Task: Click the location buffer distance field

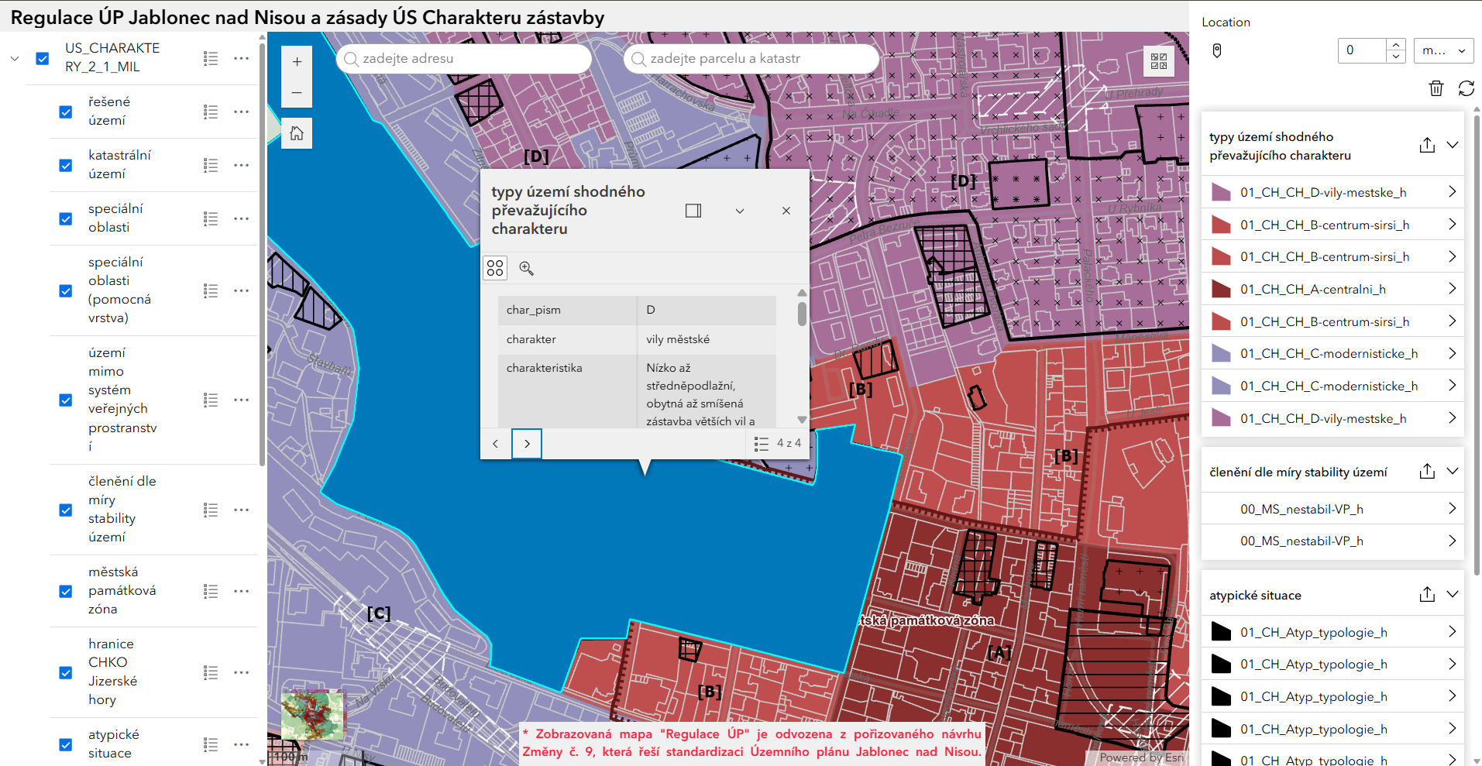Action: tap(1362, 51)
